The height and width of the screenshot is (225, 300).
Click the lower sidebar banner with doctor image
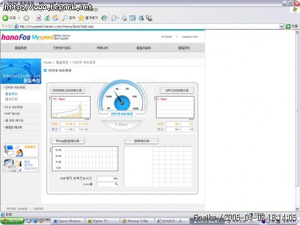point(21,166)
